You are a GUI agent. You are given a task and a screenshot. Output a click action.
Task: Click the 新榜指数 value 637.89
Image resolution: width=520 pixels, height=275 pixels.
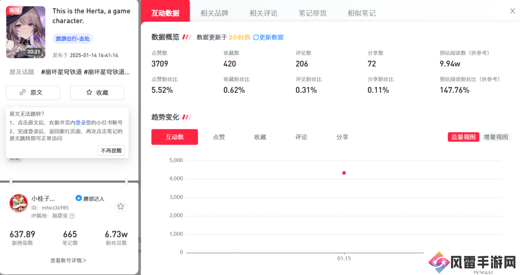click(x=22, y=234)
